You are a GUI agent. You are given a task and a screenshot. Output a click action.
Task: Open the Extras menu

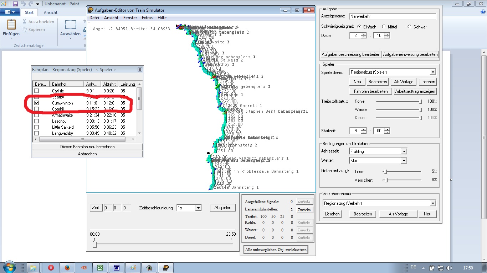[x=147, y=18]
